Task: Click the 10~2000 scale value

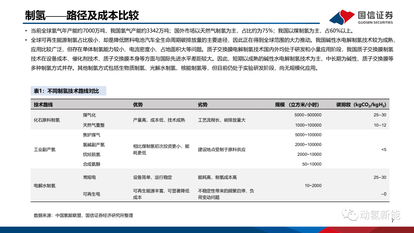Action: click(313, 186)
